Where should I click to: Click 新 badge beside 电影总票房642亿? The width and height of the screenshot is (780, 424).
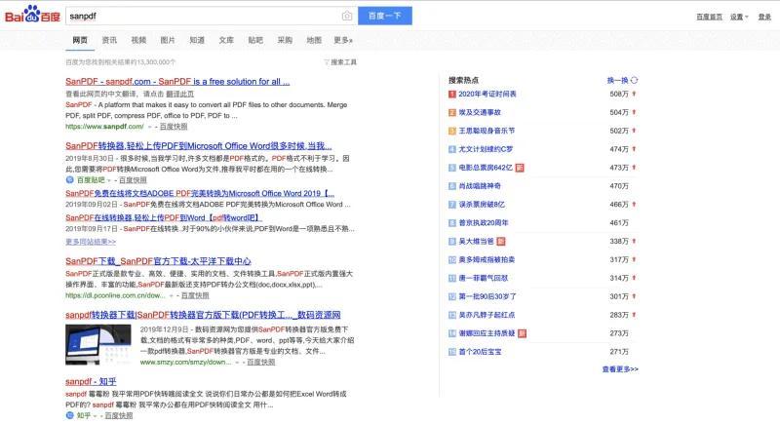pyautogui.click(x=520, y=168)
